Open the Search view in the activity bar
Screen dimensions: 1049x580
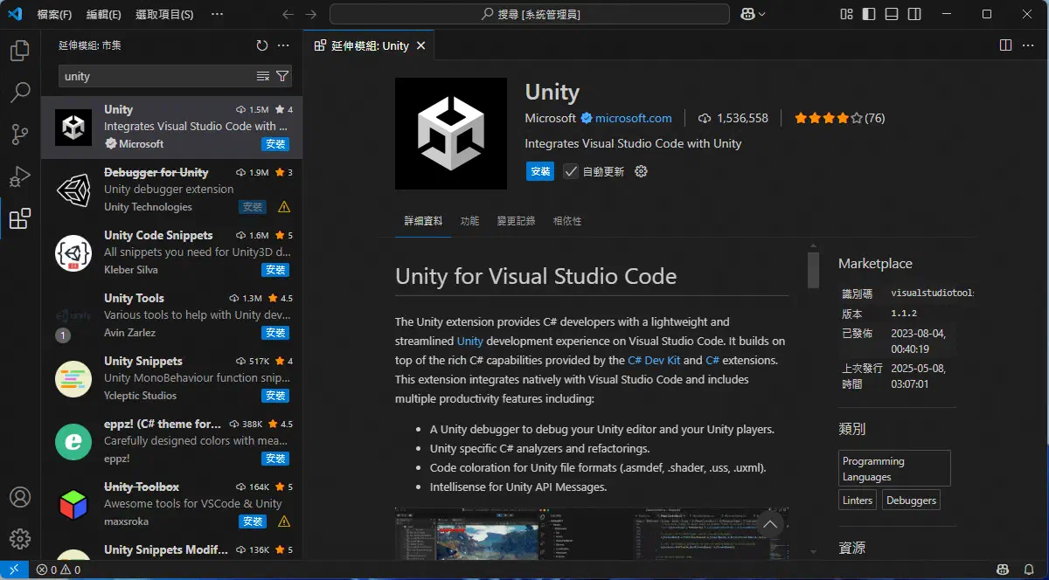(x=19, y=92)
